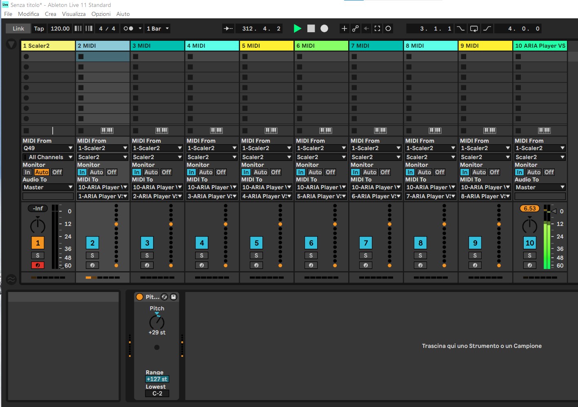Toggle the Loop switch icon
578x407 pixels.
coord(474,29)
